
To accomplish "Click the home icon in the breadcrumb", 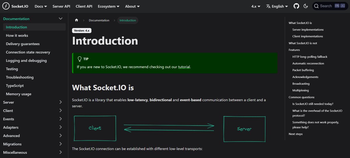I will click(76, 20).
